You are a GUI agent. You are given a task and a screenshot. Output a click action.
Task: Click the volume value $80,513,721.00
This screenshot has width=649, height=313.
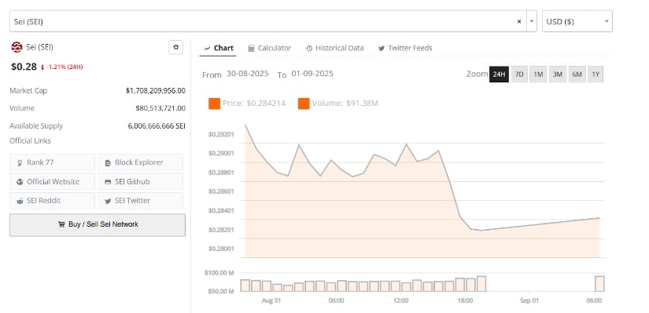coord(160,108)
